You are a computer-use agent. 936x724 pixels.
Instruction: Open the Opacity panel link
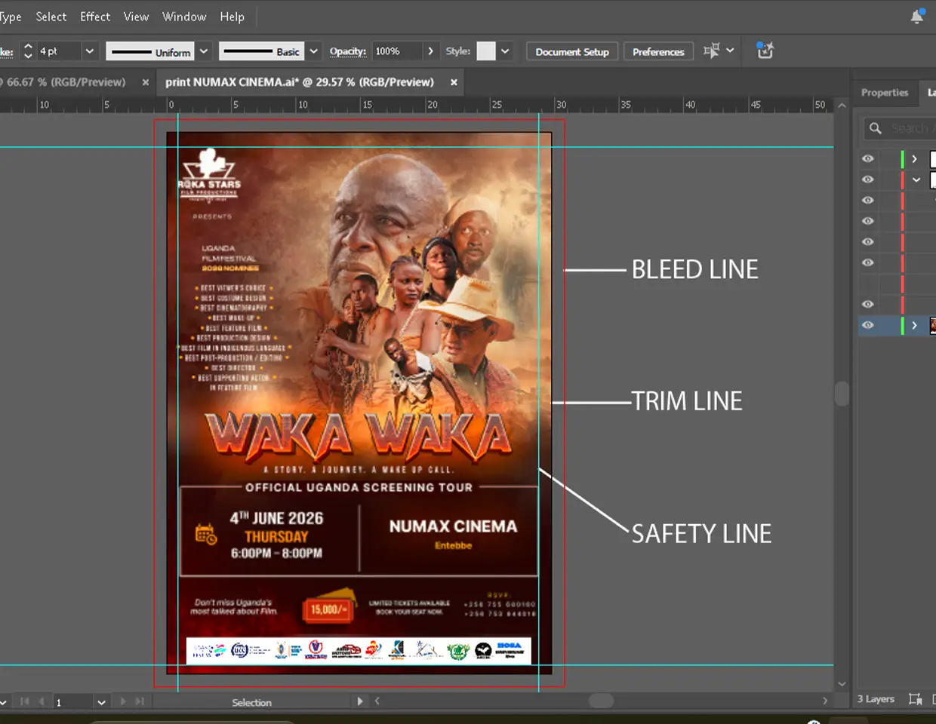pyautogui.click(x=348, y=51)
